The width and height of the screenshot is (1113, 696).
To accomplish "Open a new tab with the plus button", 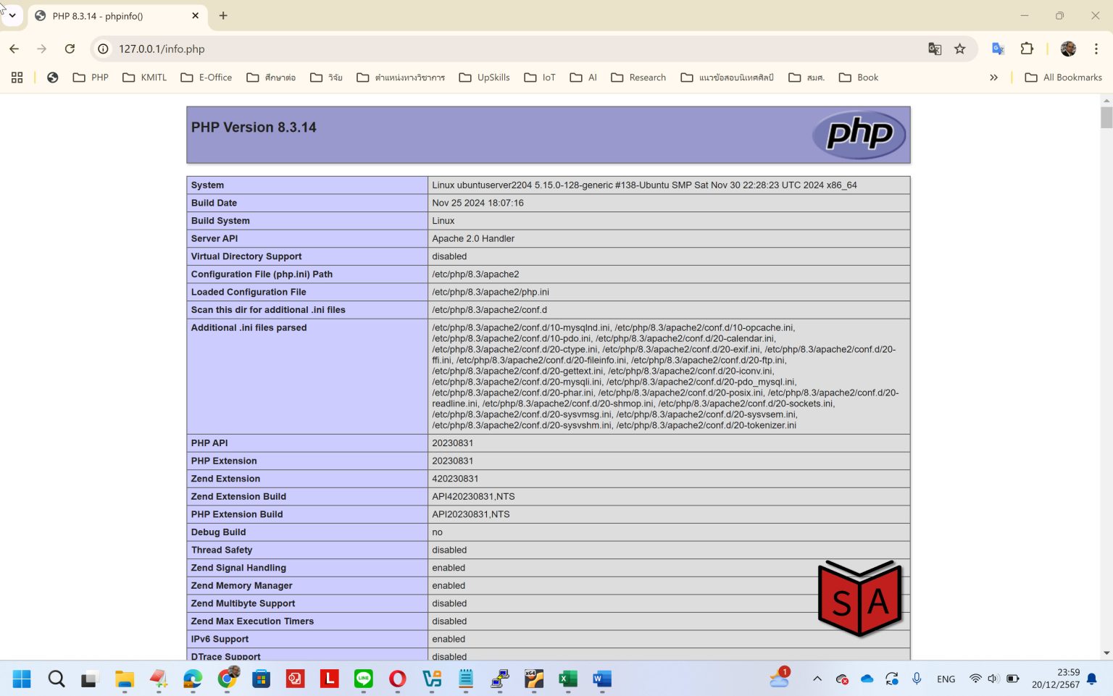I will 223,15.
